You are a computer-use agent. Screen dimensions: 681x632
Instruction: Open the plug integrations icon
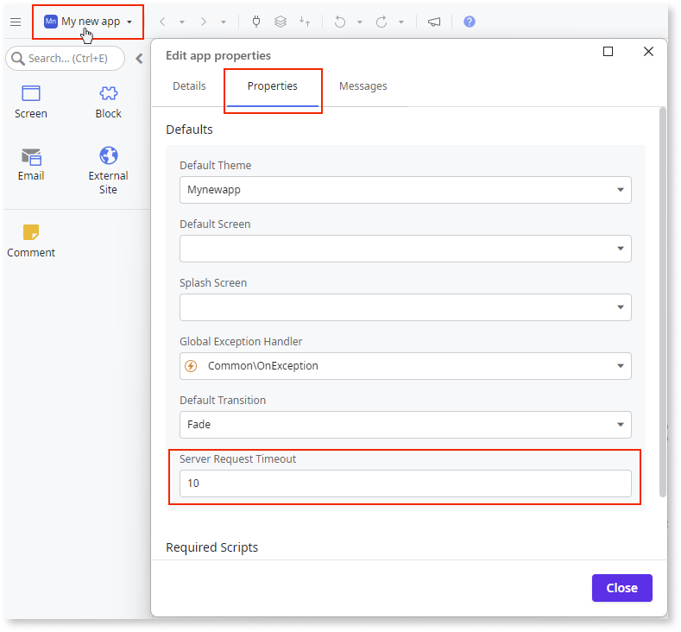(x=256, y=22)
